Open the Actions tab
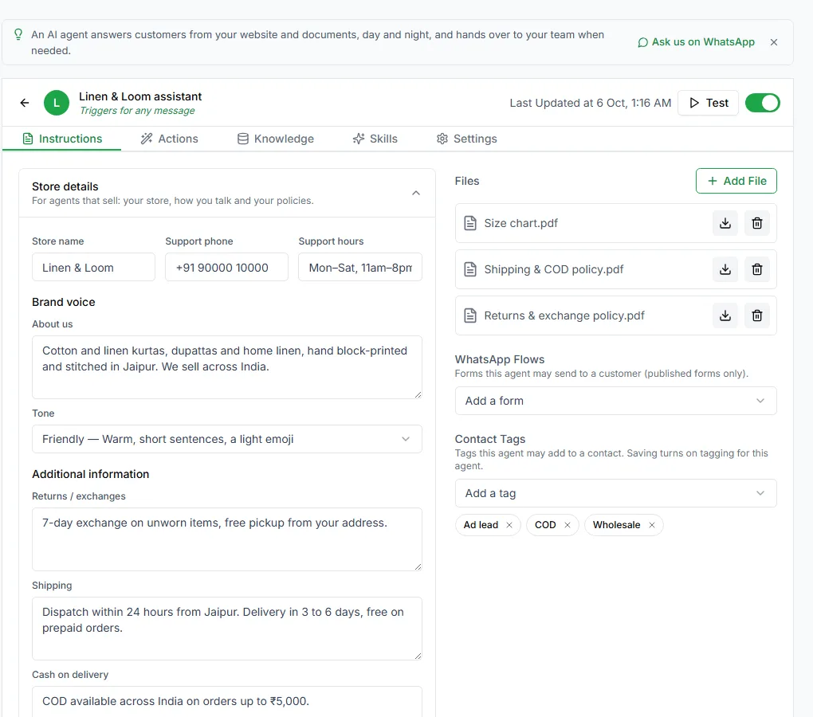Viewport: 813px width, 717px height. 170,139
